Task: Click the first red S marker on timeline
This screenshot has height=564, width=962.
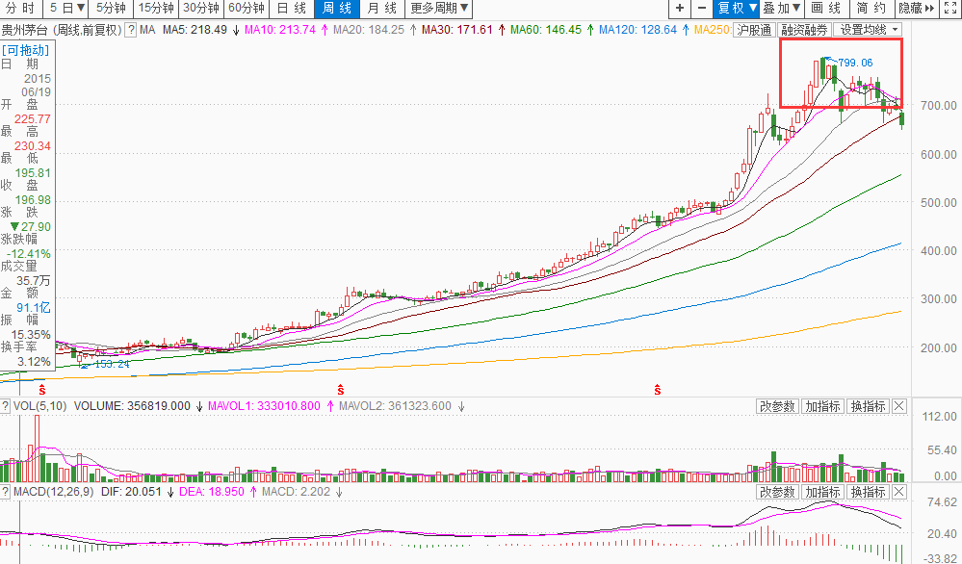Action: pos(41,390)
